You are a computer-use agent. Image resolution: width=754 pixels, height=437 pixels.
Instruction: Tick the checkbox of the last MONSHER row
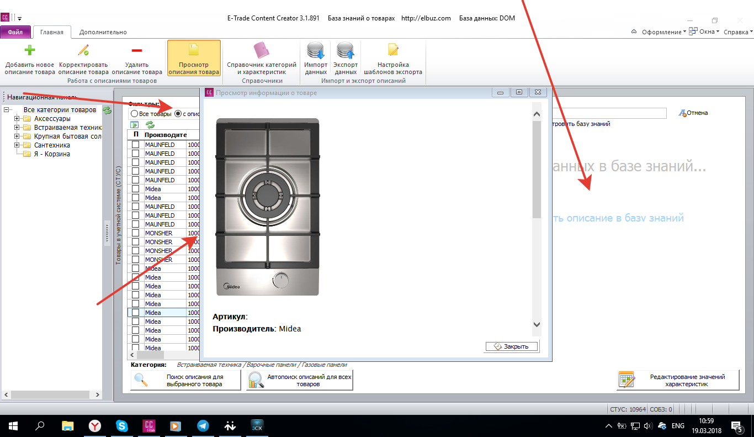pos(136,260)
